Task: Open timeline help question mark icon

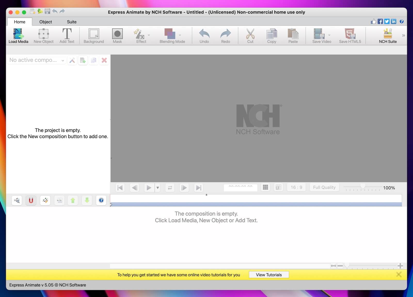Action: coord(101,200)
